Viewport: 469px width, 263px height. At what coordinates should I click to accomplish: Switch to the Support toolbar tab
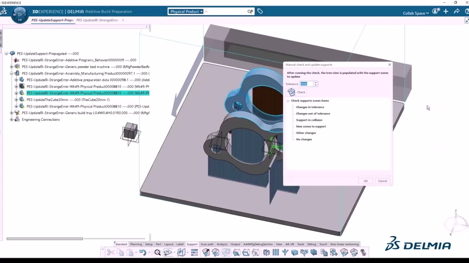[x=192, y=244]
